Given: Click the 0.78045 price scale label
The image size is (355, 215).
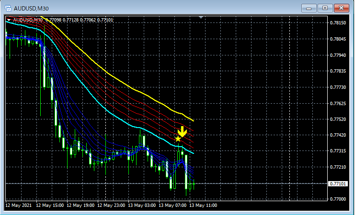Looking at the screenshot, I should pos(338,39).
